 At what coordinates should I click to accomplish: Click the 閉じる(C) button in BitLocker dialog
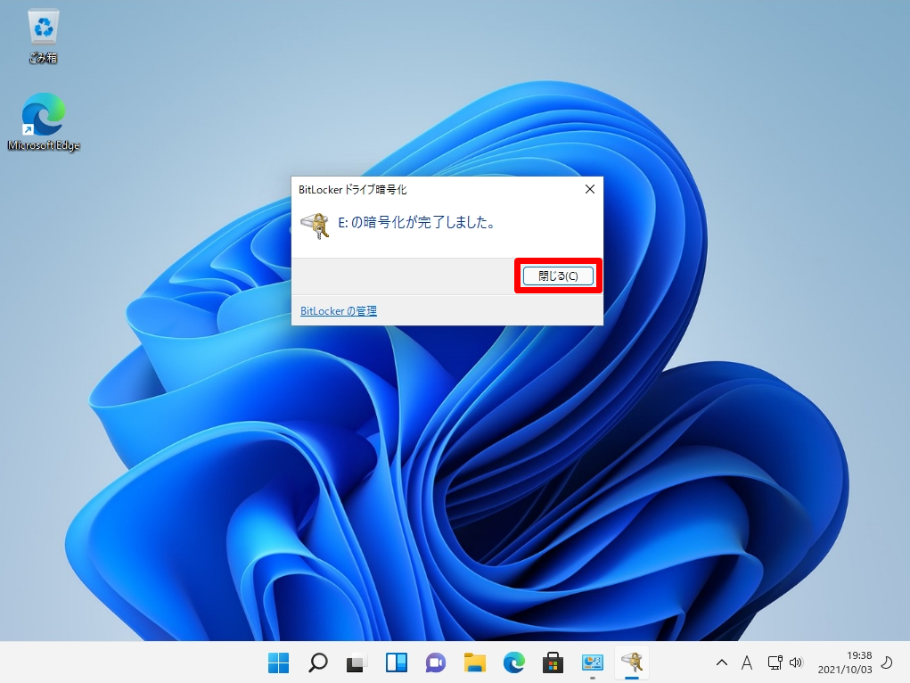point(558,276)
